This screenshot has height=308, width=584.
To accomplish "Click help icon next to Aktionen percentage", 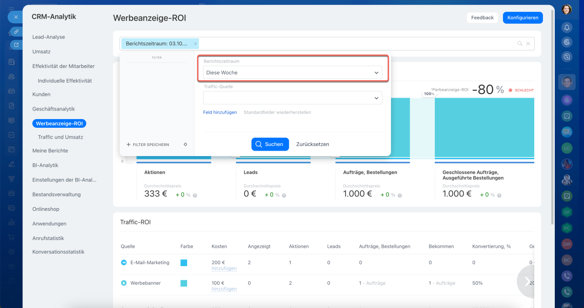I will pyautogui.click(x=195, y=195).
